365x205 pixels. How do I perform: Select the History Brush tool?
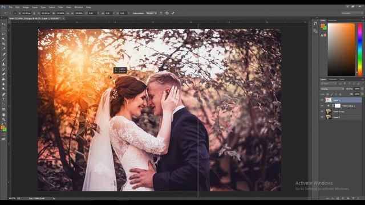(3, 69)
